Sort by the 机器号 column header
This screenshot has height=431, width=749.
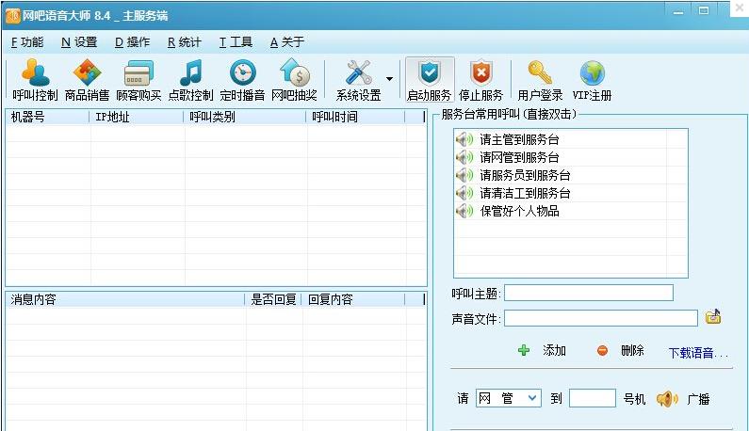48,117
